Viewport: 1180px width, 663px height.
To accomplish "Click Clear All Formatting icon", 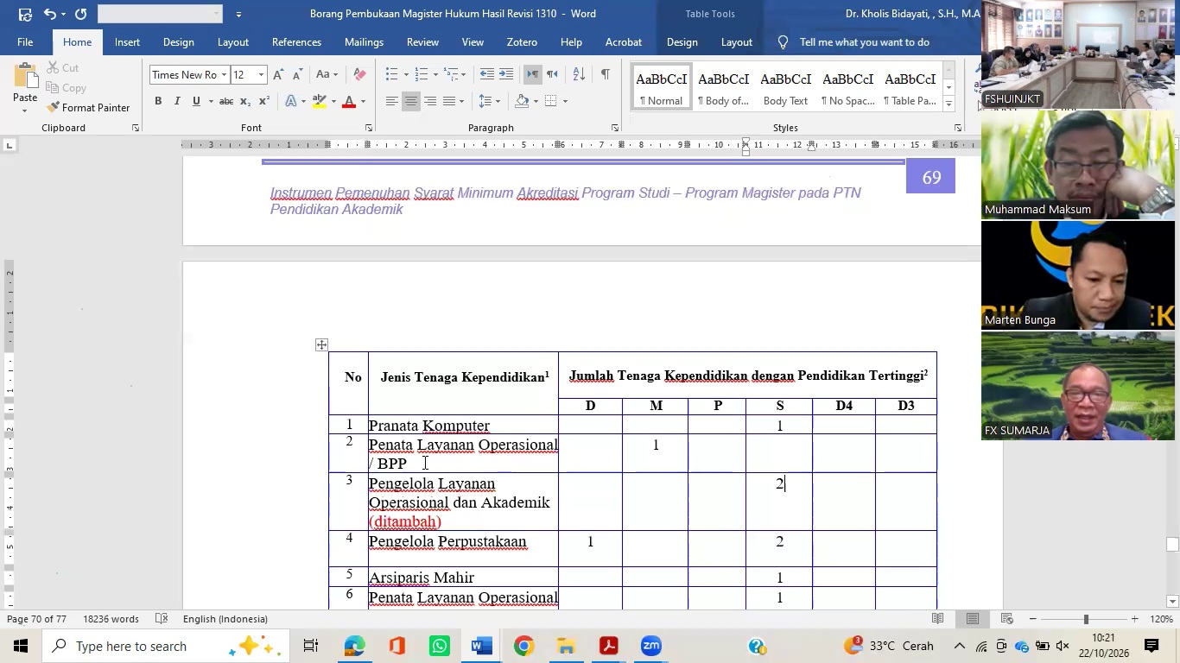I will click(x=360, y=75).
